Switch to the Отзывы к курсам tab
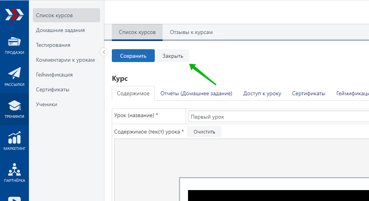 click(191, 32)
